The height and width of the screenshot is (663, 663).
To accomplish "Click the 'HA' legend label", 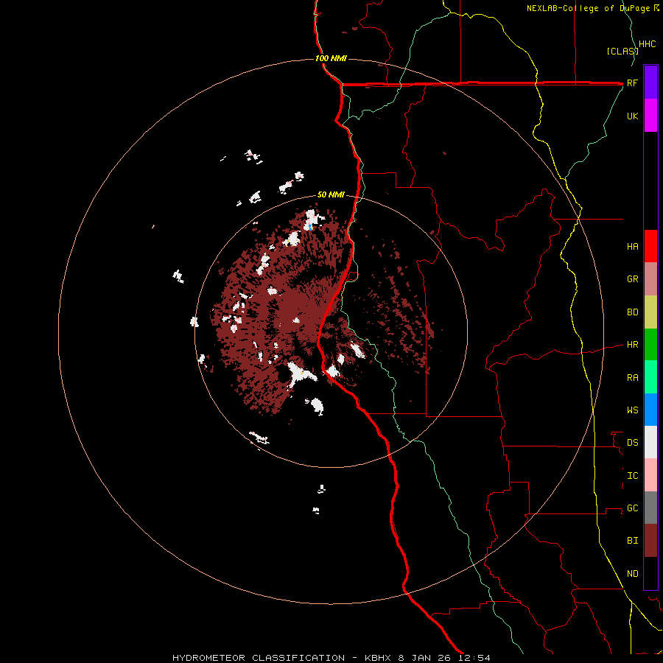I will click(x=632, y=247).
